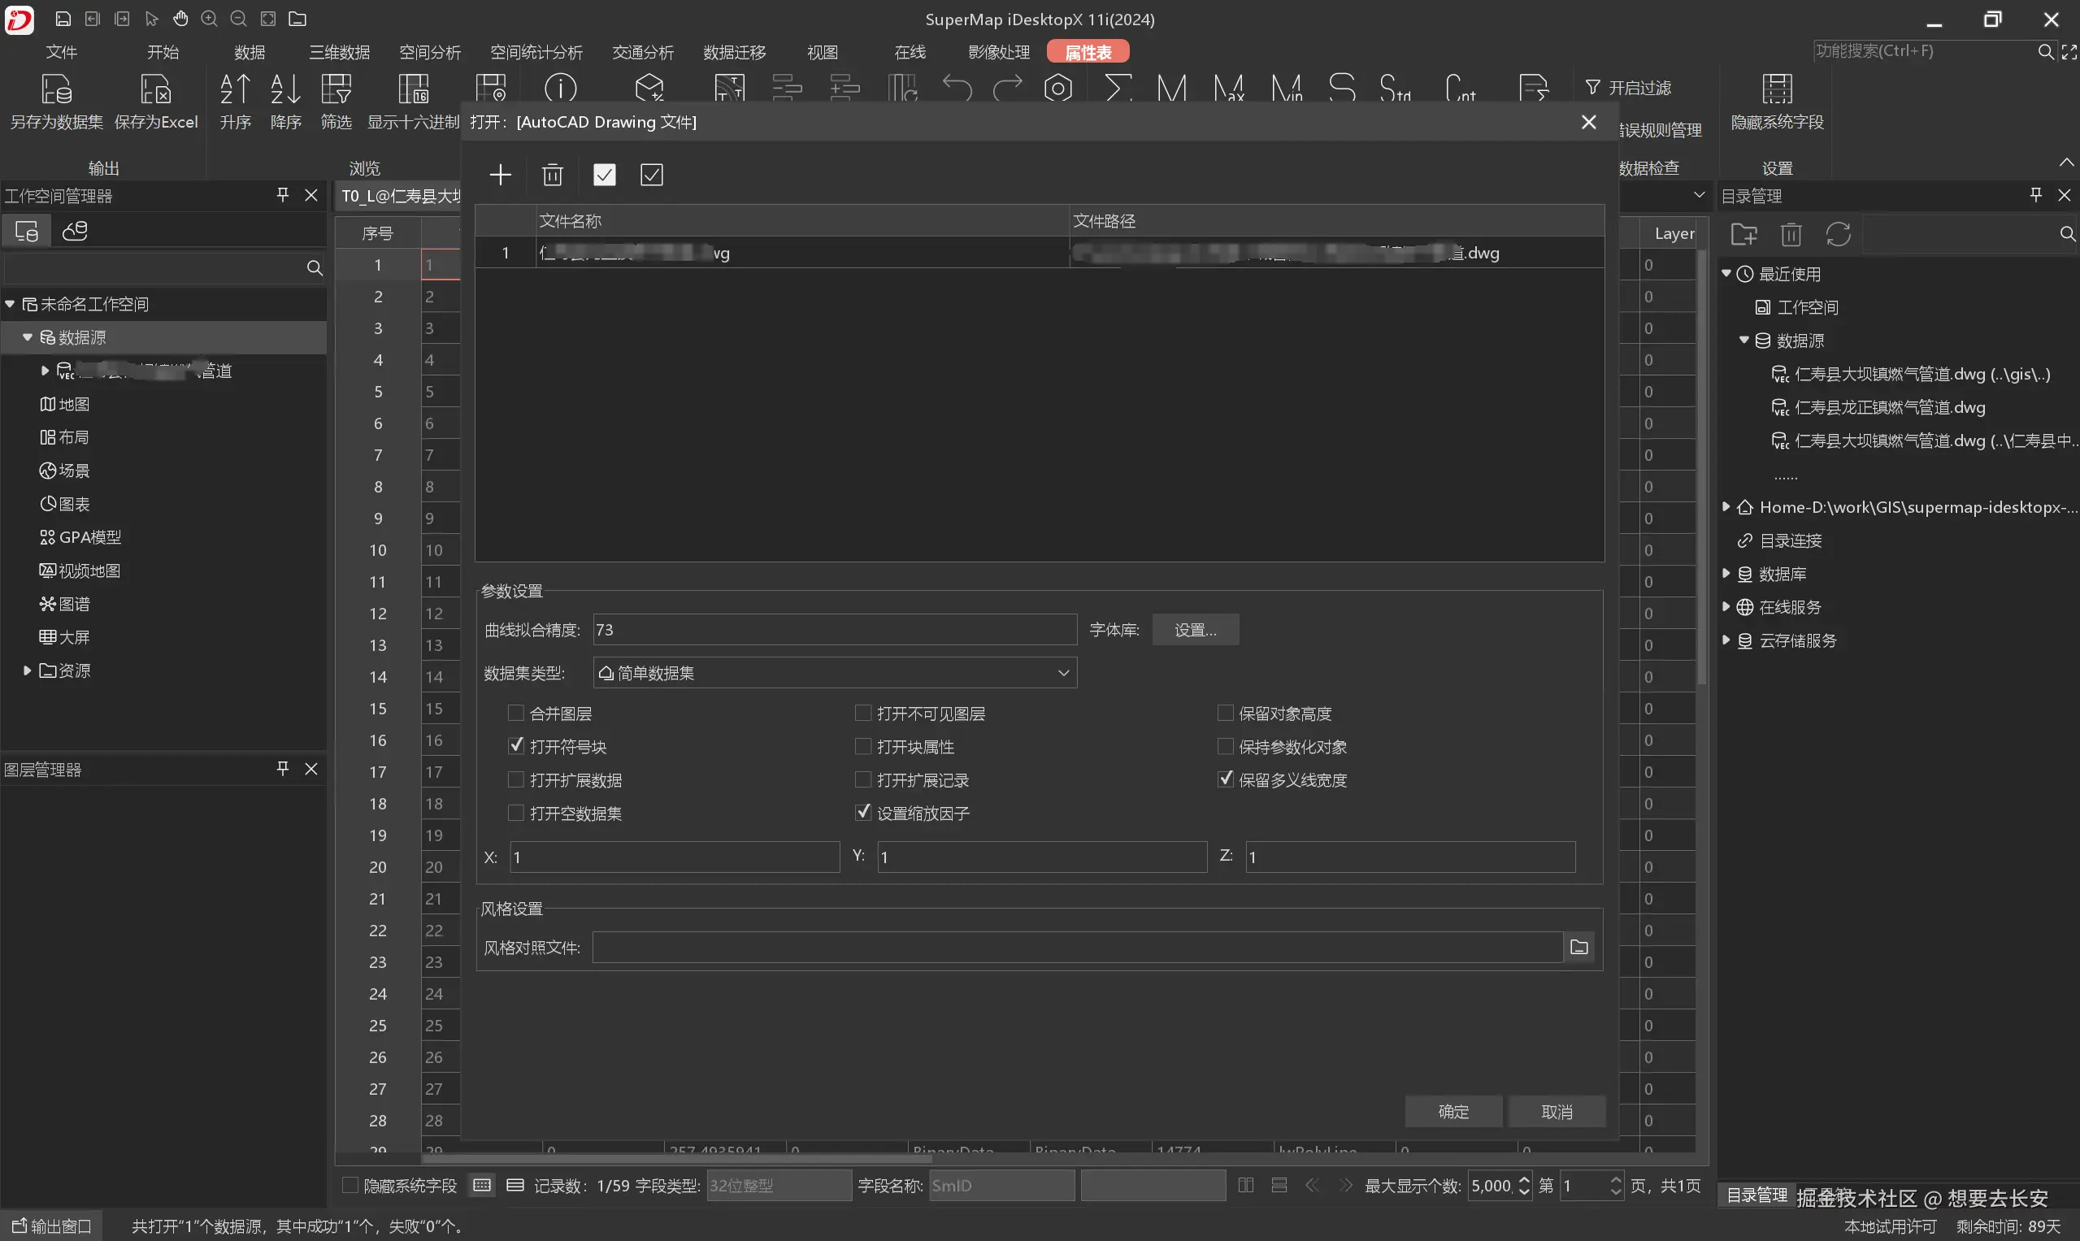
Task: Click the redo arrow in ribbon
Action: click(x=1008, y=88)
